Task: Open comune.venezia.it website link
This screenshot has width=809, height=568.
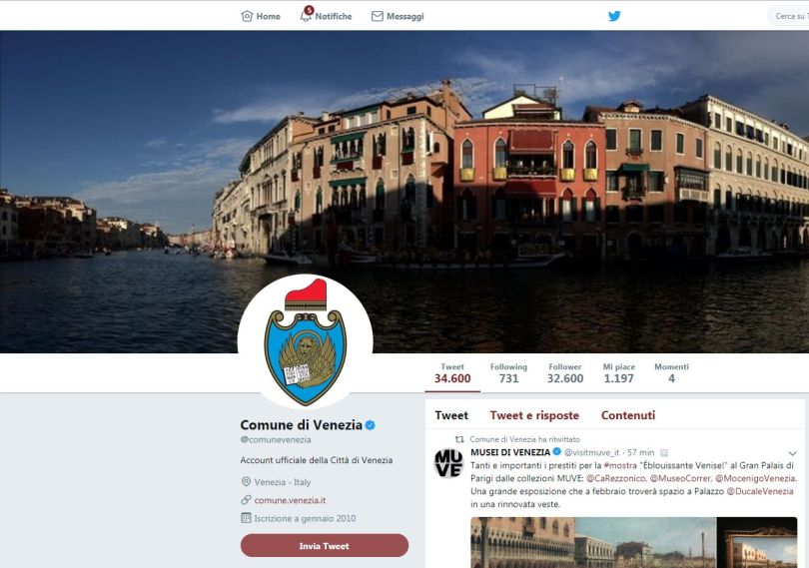Action: tap(290, 500)
